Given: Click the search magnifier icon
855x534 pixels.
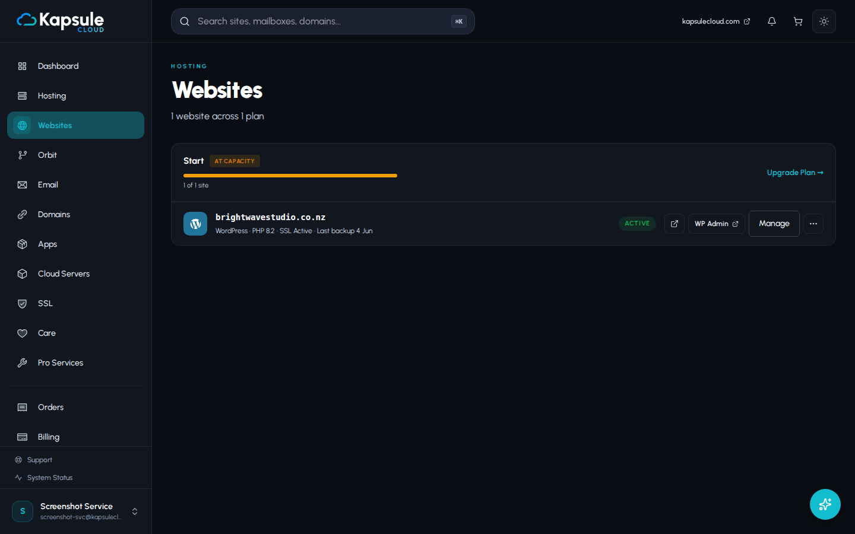Looking at the screenshot, I should [x=185, y=21].
